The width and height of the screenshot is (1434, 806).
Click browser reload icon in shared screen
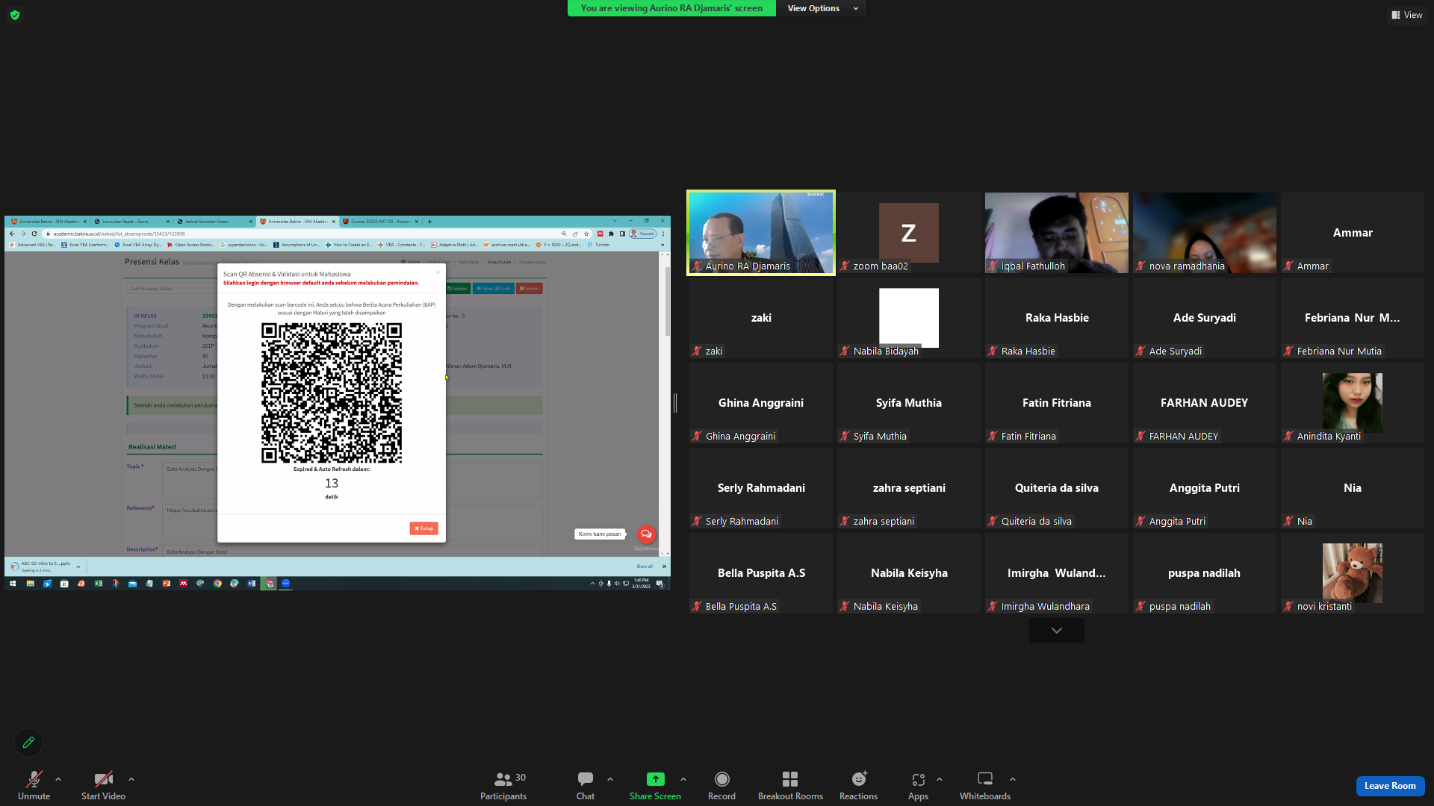34,234
